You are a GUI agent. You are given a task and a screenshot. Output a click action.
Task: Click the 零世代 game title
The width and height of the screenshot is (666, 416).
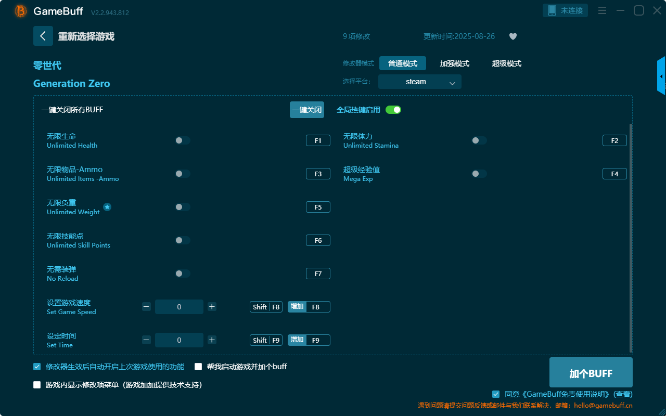pos(47,66)
